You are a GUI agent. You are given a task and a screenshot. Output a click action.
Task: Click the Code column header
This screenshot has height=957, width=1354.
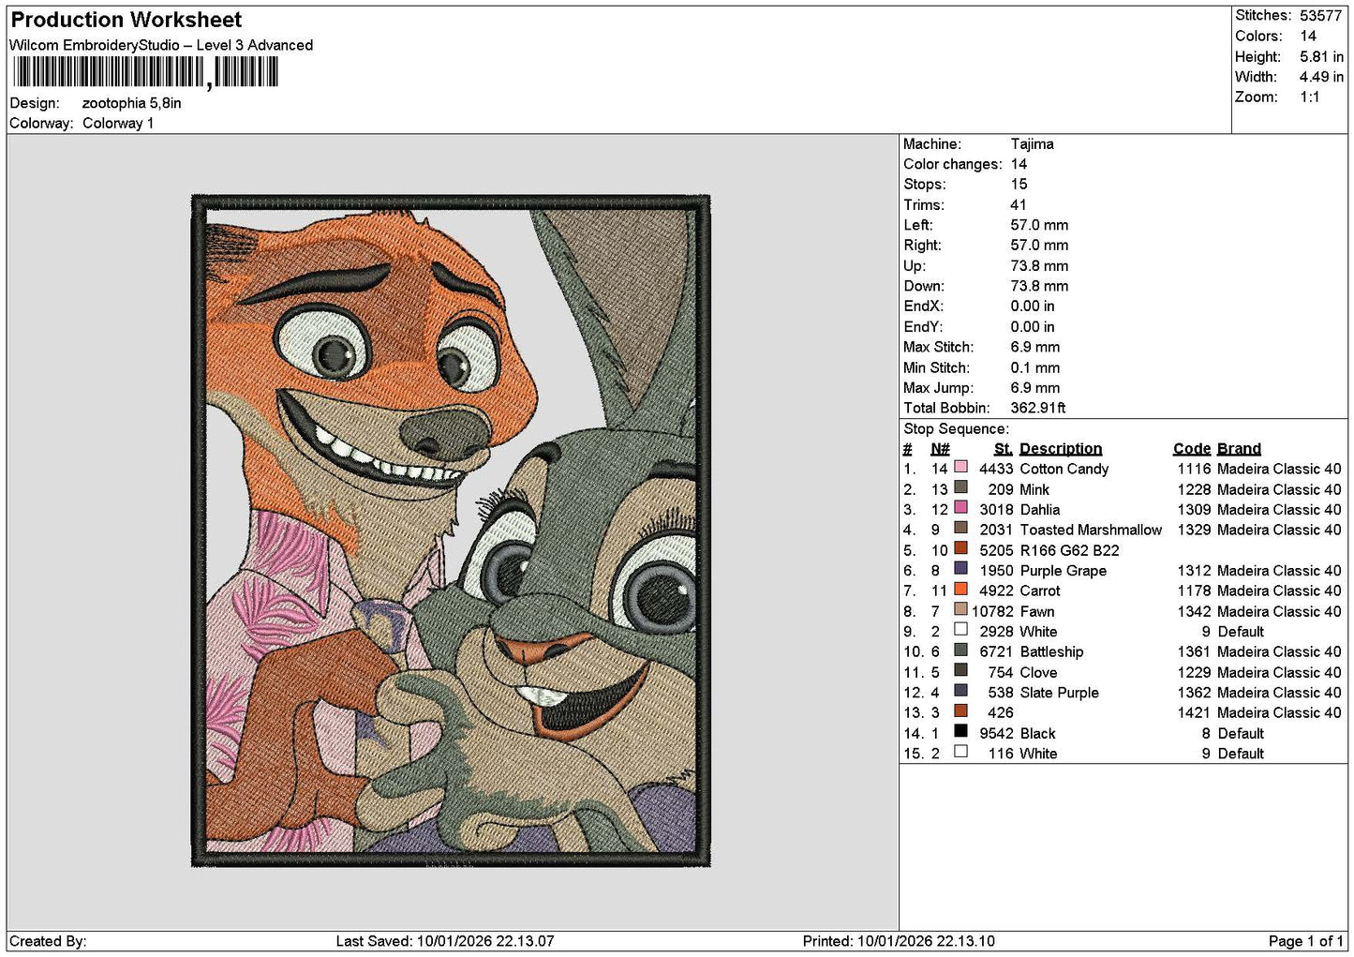pyautogui.click(x=1191, y=449)
